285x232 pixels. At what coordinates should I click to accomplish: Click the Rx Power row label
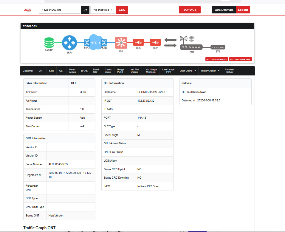[x=31, y=101]
